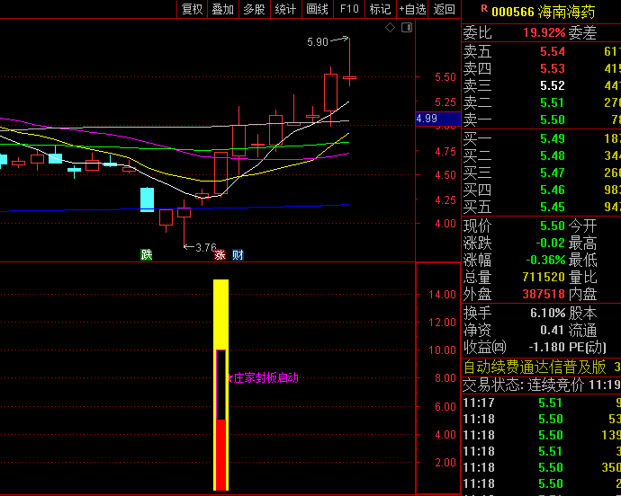
Task: Select 买五 bid price 5.45
Action: 553,207
